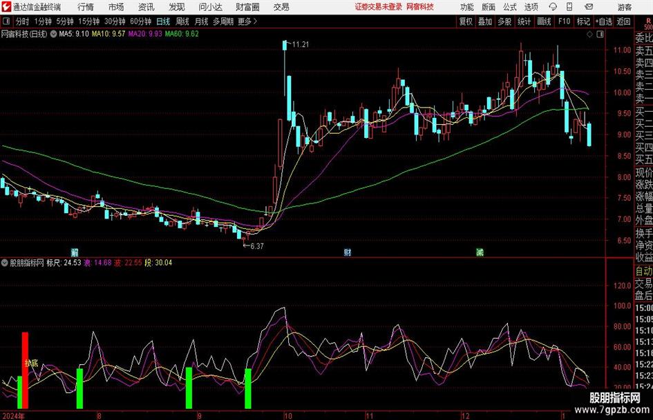This screenshot has width=653, height=420.
Task: Open the 功能 menu
Action: 467,7
